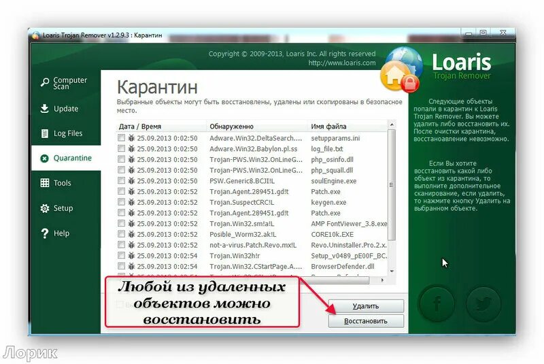Screen dimensions: 544x364
Task: Sort by Дата / Время column header
Action: 161,127
